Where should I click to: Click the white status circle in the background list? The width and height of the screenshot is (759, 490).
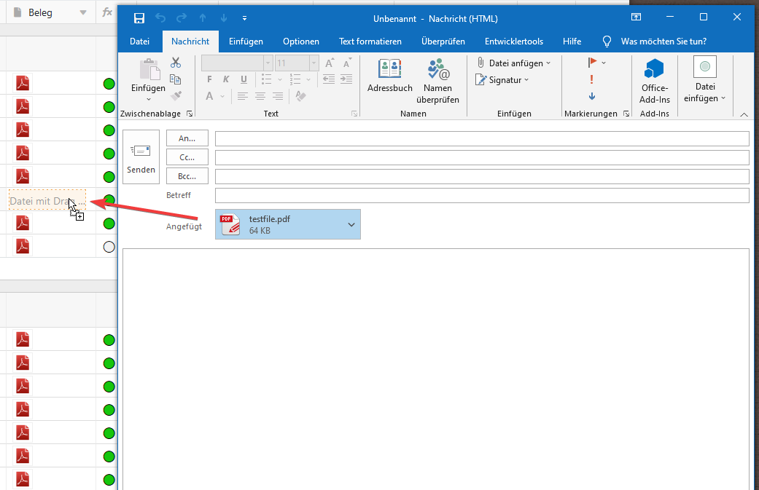click(x=109, y=247)
